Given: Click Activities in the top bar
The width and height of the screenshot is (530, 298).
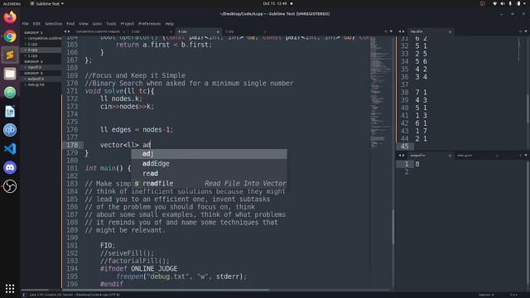Looking at the screenshot, I should tap(12, 3).
